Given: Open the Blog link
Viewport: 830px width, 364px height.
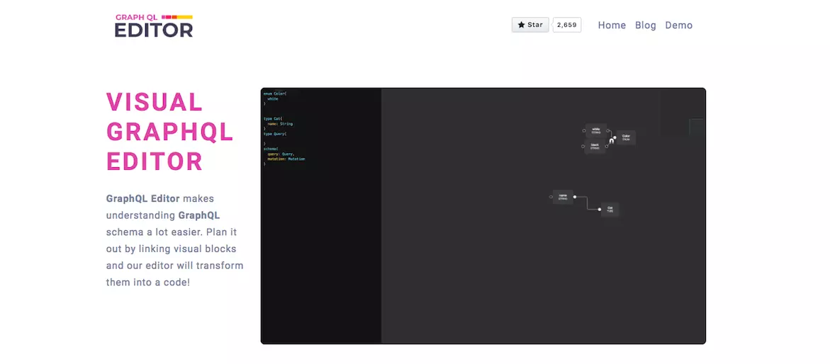Looking at the screenshot, I should pos(646,25).
